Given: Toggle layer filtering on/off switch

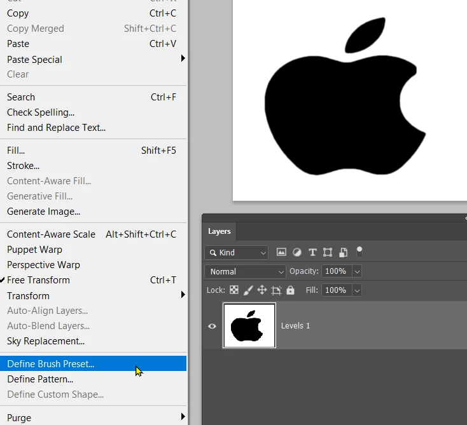Looking at the screenshot, I should click(x=359, y=252).
